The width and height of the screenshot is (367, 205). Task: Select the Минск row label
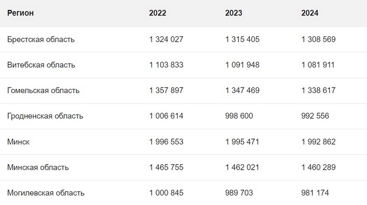(19, 142)
